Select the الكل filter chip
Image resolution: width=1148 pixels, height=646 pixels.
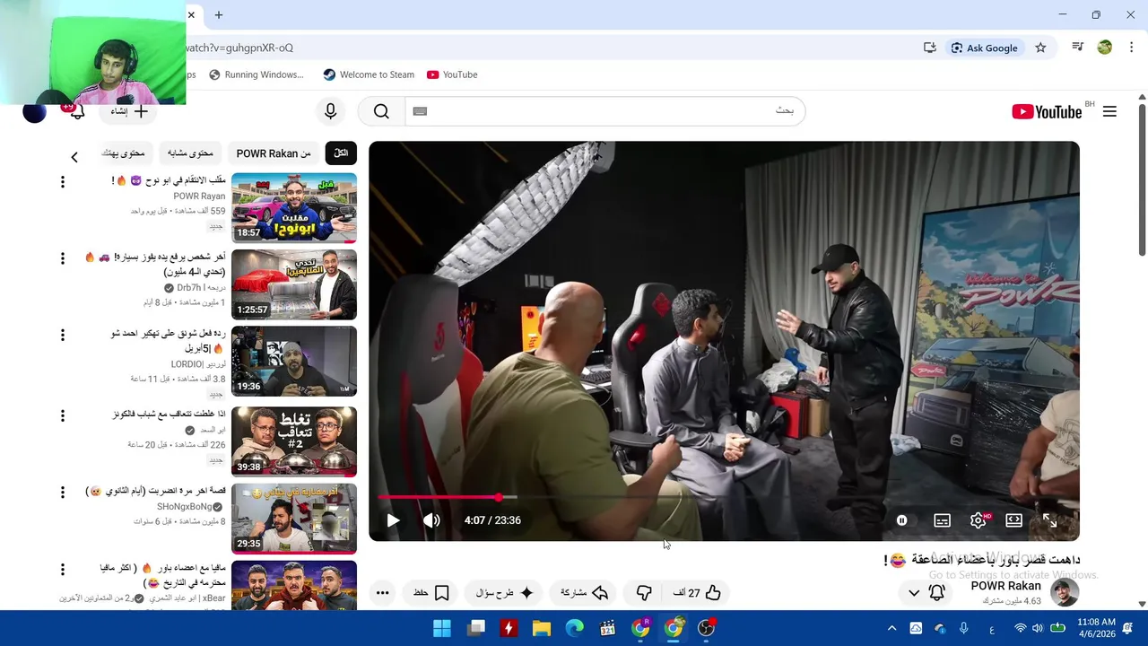341,153
